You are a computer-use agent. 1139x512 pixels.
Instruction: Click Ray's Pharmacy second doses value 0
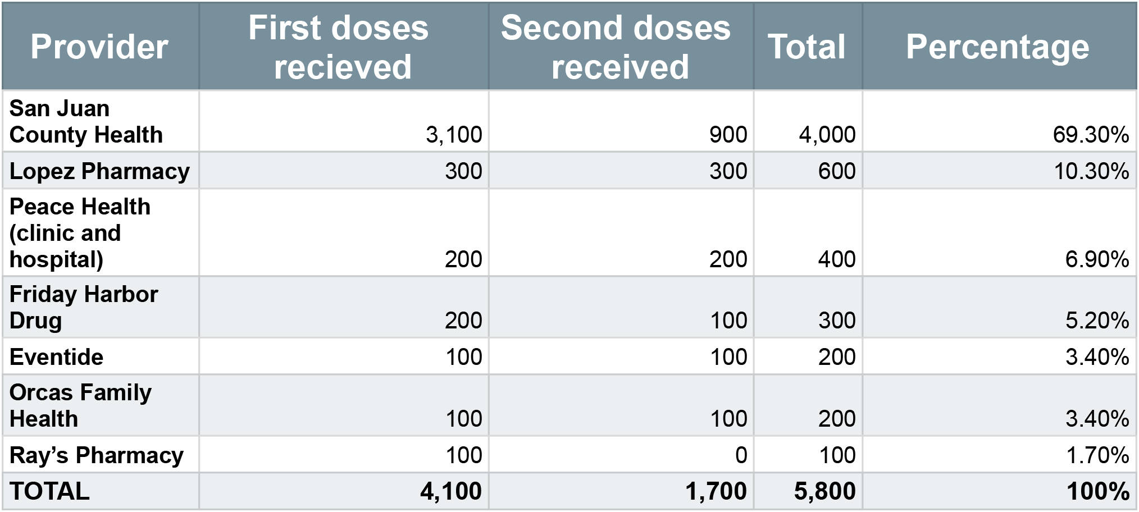click(x=741, y=455)
